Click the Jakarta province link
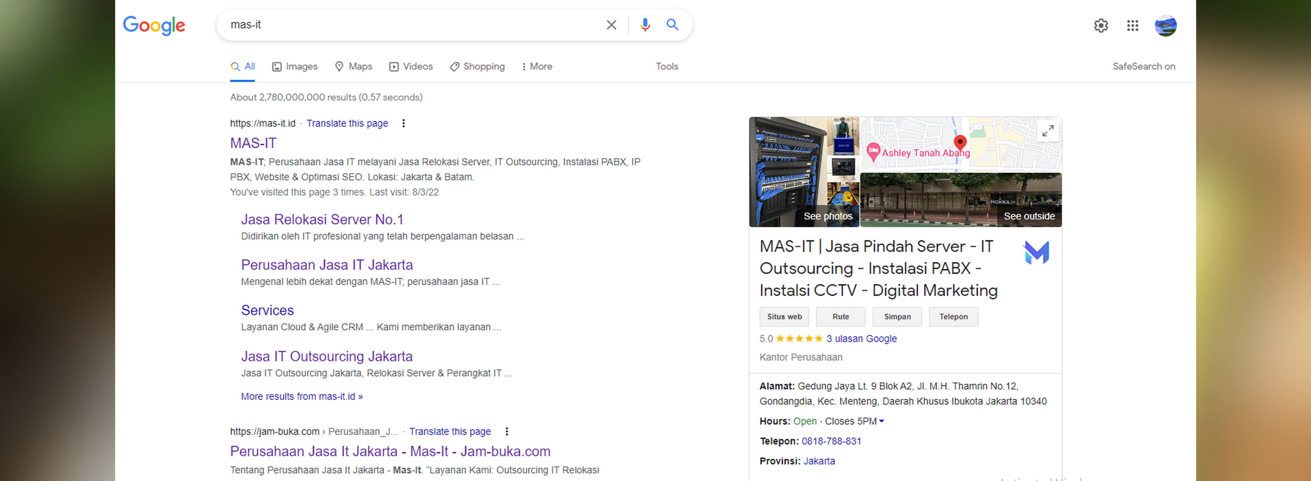This screenshot has width=1311, height=481. pyautogui.click(x=819, y=461)
